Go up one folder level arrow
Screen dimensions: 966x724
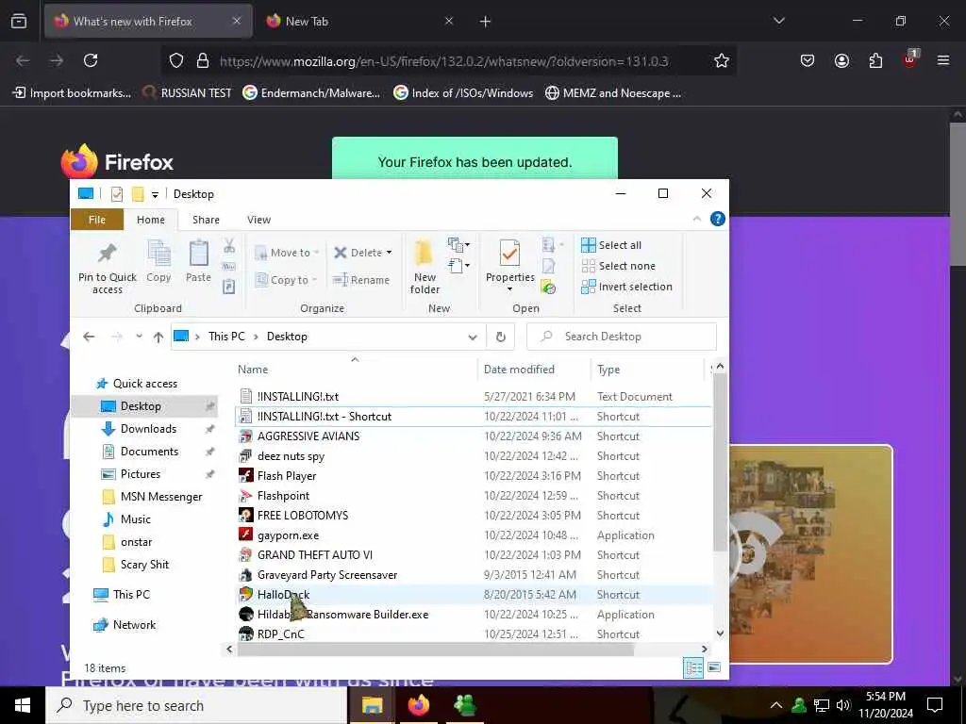click(x=158, y=337)
